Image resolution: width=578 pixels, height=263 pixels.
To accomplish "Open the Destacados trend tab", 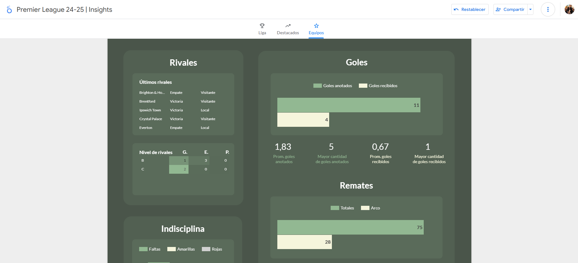I will coord(288,29).
